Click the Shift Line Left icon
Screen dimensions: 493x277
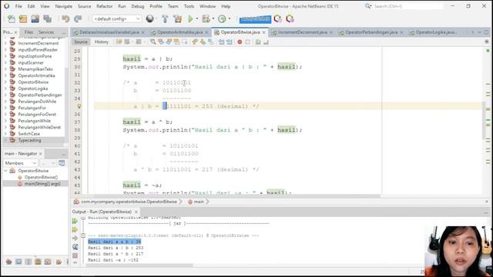pyautogui.click(x=222, y=42)
